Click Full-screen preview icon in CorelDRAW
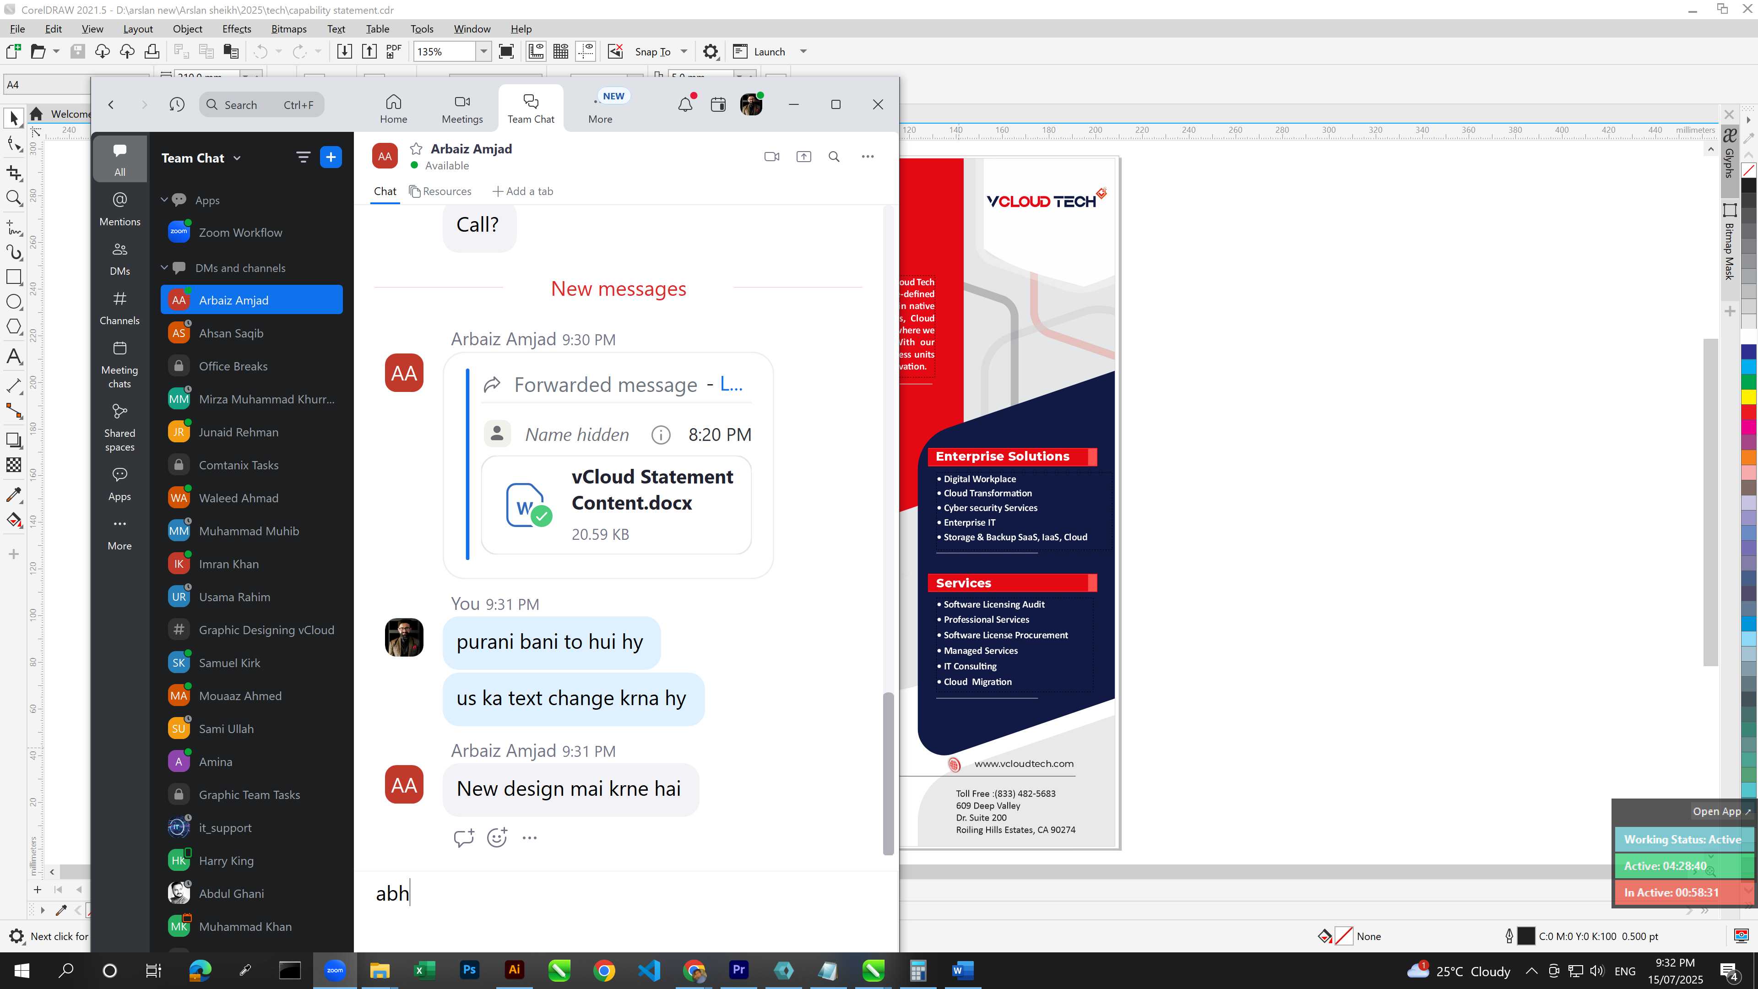 coord(506,51)
